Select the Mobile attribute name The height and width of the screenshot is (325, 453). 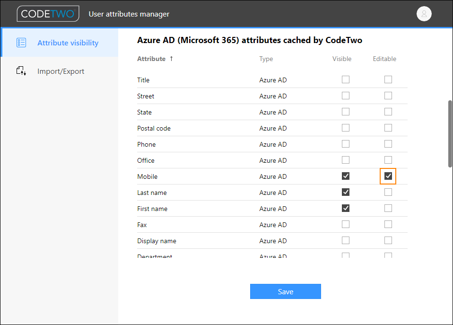pos(148,176)
